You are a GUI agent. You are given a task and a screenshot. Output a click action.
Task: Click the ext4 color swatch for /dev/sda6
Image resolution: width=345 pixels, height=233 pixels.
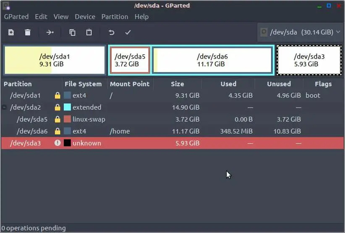pyautogui.click(x=67, y=131)
